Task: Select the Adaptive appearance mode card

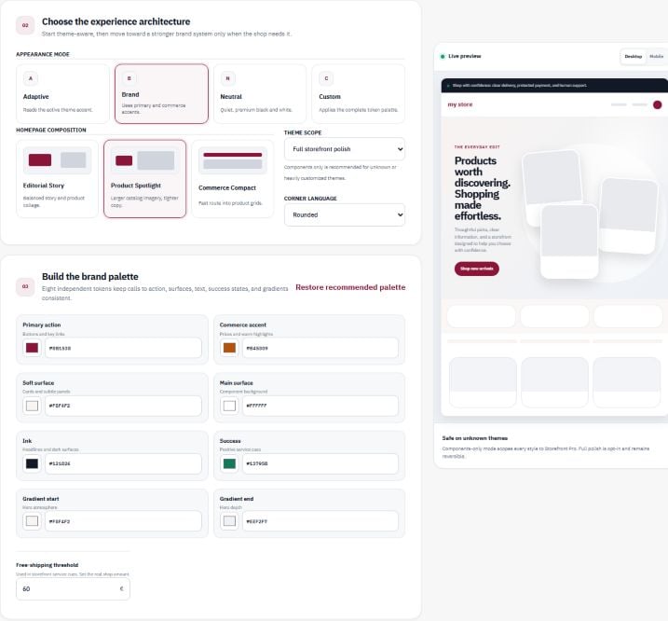Action: click(62, 94)
